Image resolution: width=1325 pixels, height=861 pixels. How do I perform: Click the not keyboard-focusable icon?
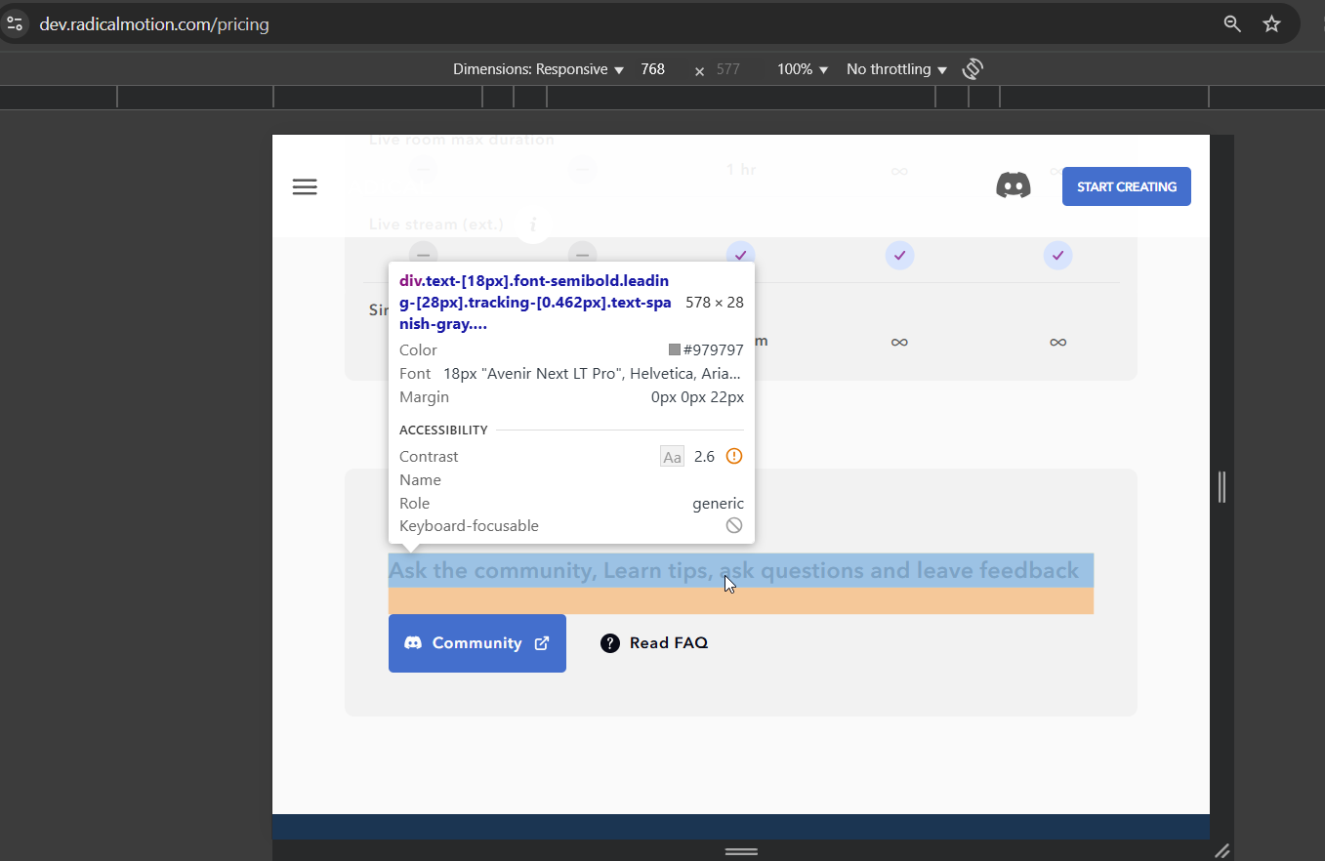click(x=734, y=526)
